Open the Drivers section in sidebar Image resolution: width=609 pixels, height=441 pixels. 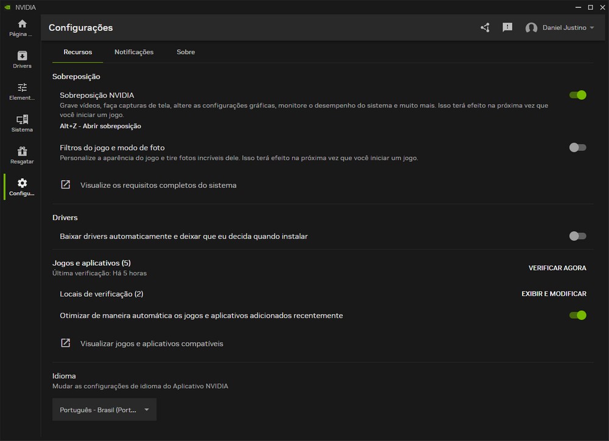pyautogui.click(x=22, y=56)
